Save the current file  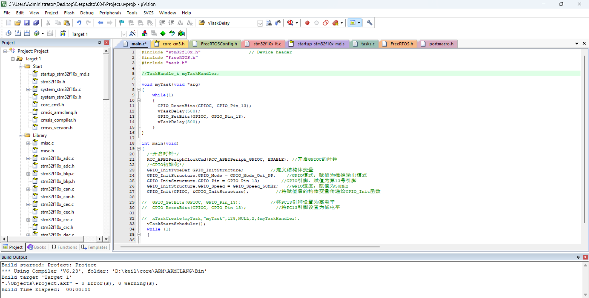(27, 23)
